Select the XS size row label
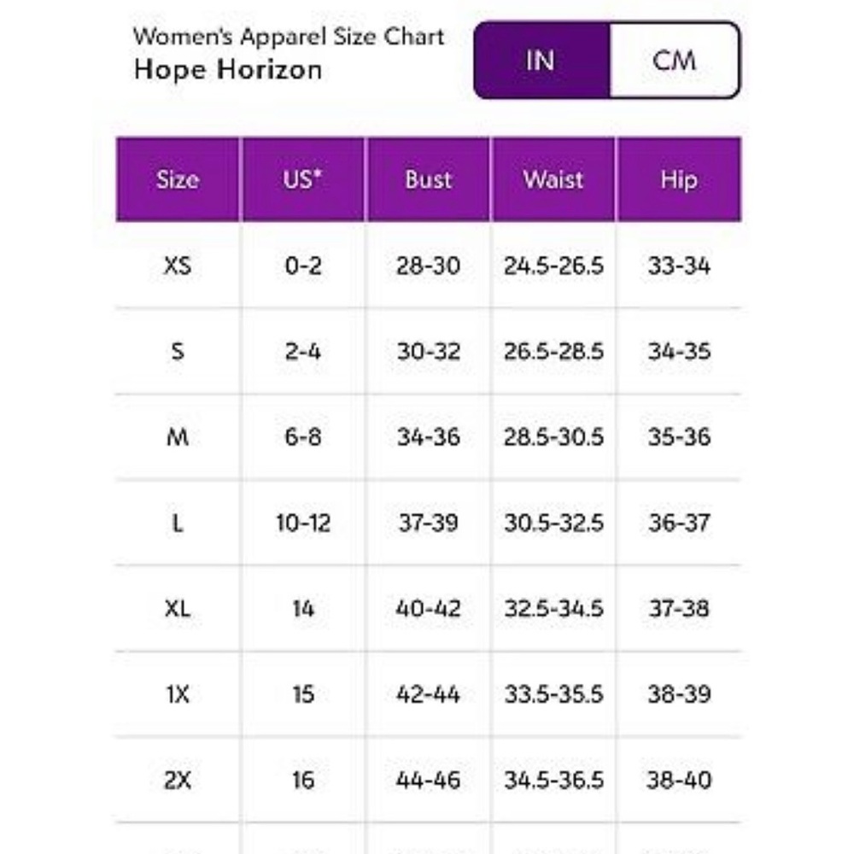 point(178,266)
